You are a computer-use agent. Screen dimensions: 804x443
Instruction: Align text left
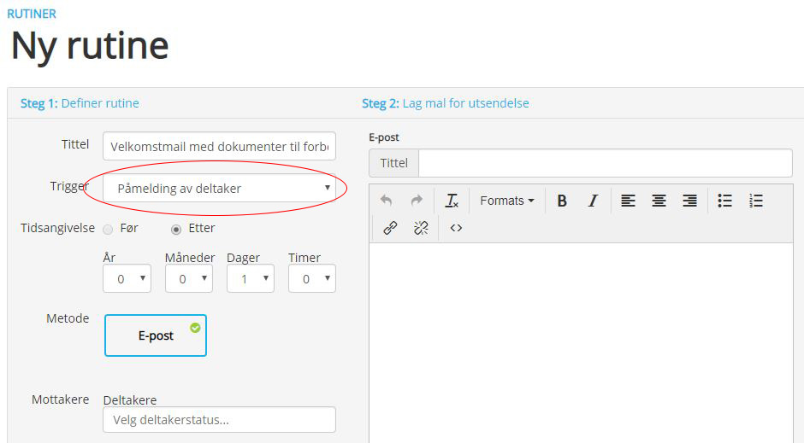628,201
